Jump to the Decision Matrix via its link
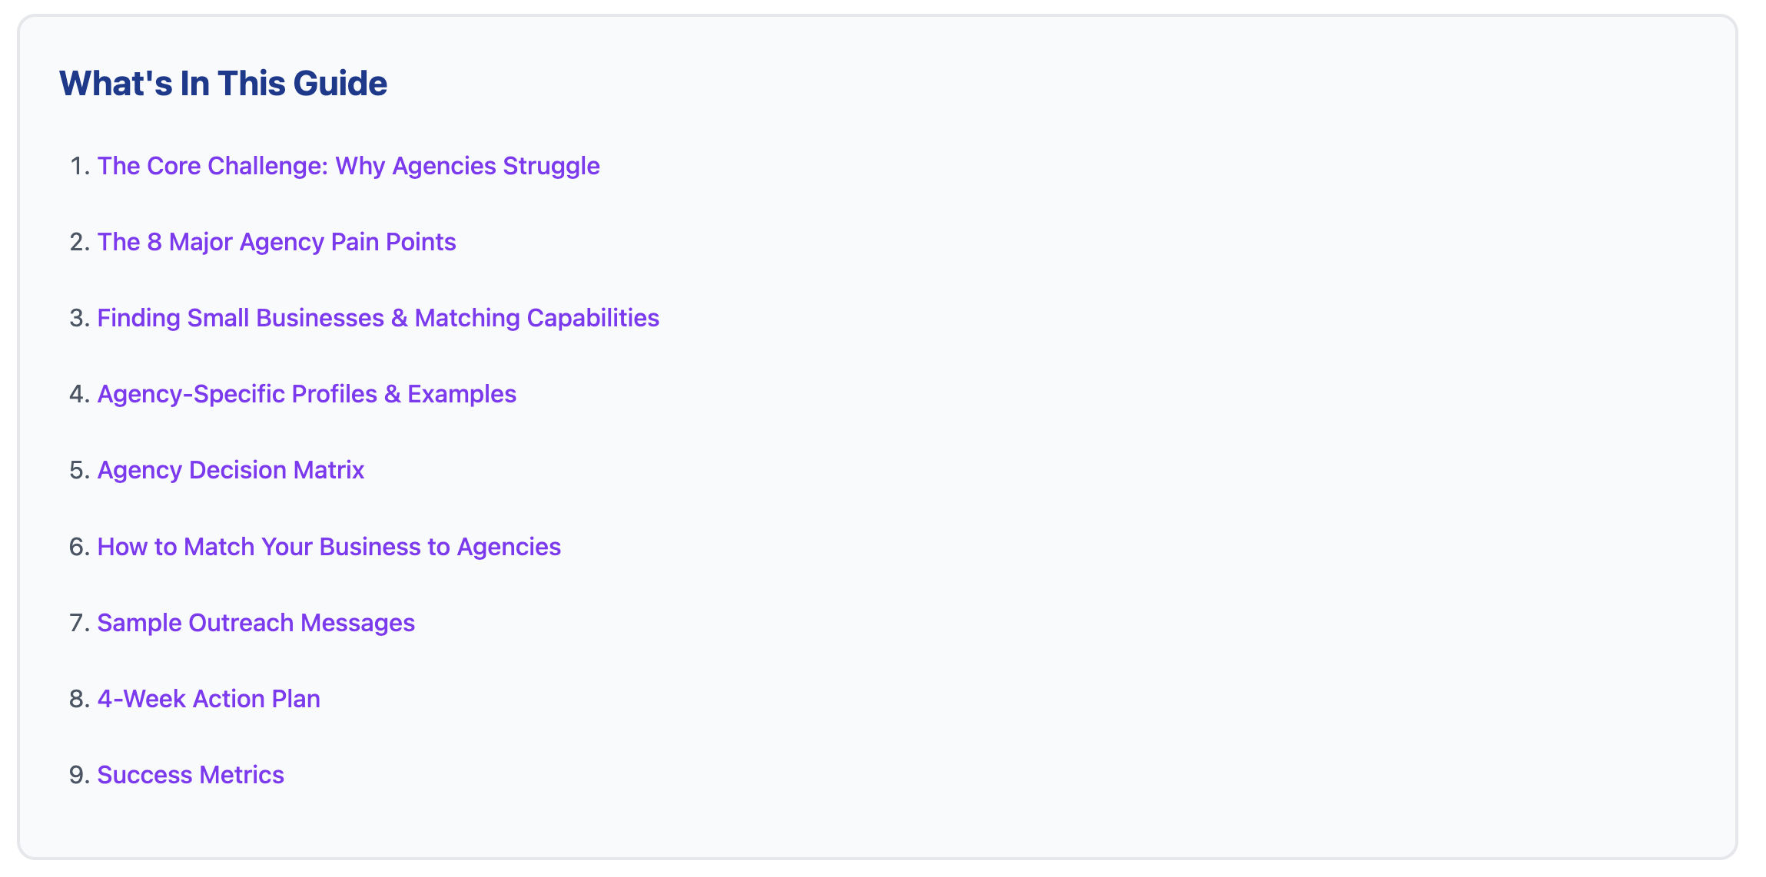The width and height of the screenshot is (1766, 877). [231, 469]
